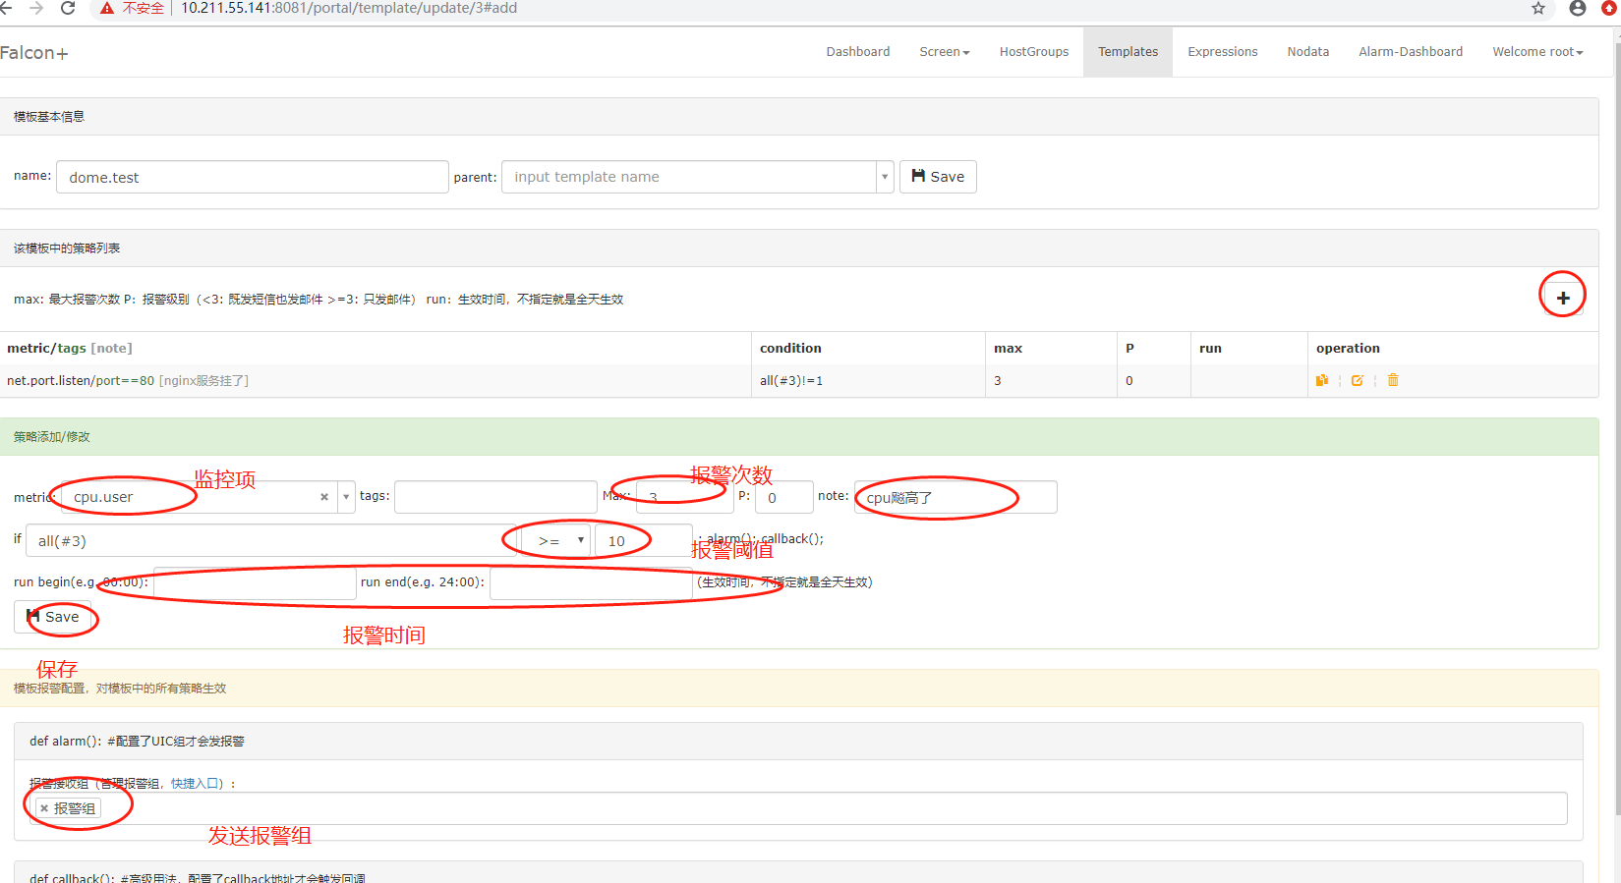Expand the parent template name dropdown
Image resolution: width=1621 pixels, height=883 pixels.
coord(885,177)
